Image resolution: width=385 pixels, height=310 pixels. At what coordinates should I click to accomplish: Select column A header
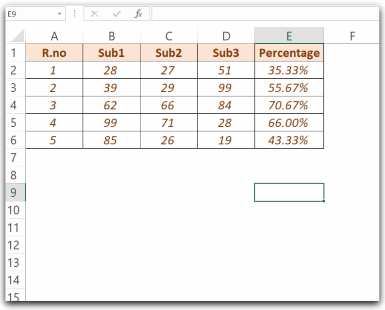point(54,36)
